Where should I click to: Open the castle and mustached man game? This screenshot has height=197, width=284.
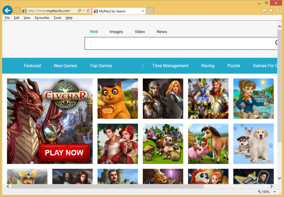pyautogui.click(x=118, y=177)
